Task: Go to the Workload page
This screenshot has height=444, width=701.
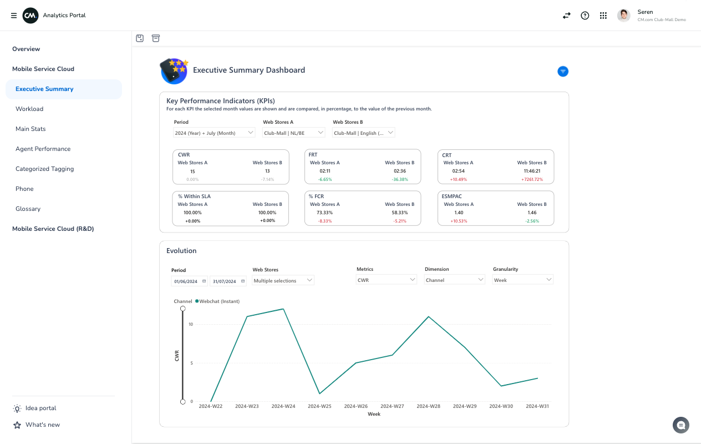Action: tap(29, 109)
